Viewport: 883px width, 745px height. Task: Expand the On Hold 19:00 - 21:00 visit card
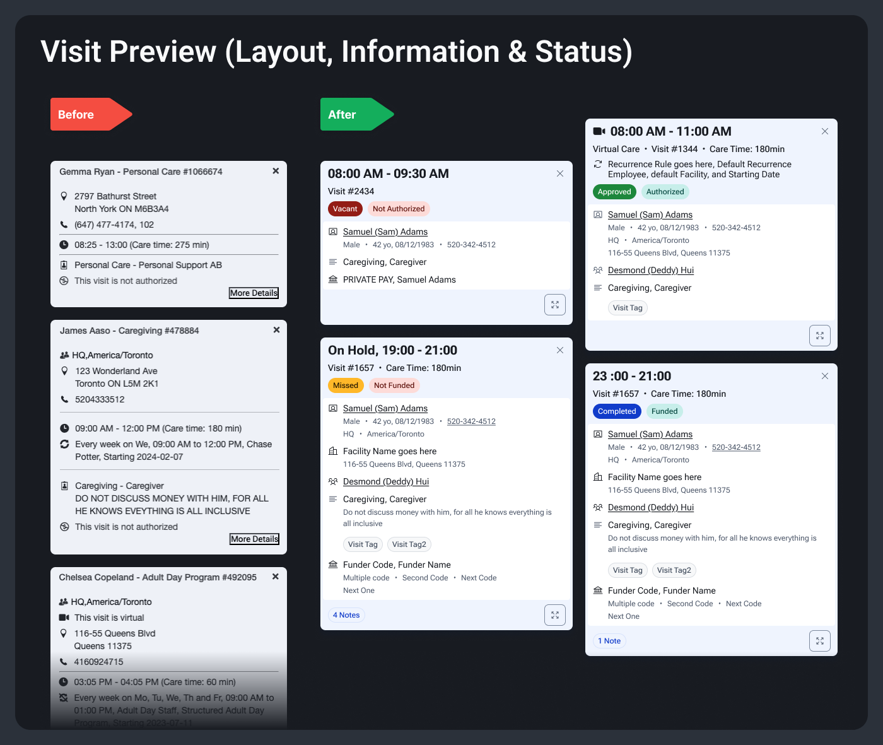pos(554,615)
